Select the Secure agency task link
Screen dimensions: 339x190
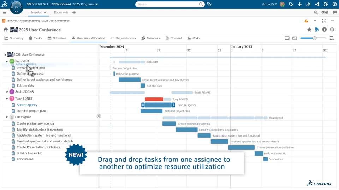[x=27, y=105]
